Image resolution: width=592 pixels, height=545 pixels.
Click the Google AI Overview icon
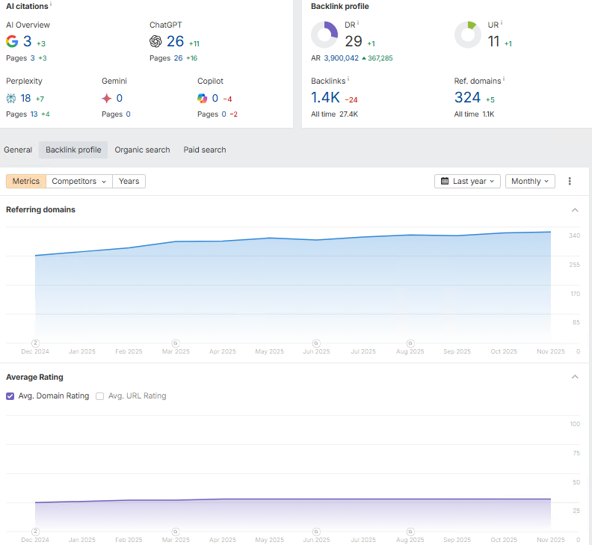(12, 41)
